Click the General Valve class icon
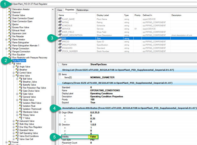Screen dimensions: 197x145 click(x=21, y=97)
